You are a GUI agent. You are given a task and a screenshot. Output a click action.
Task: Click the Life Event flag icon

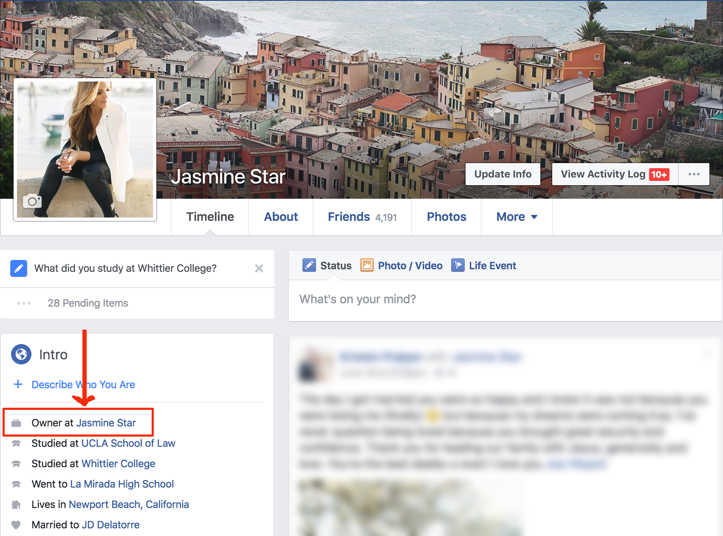click(x=458, y=265)
